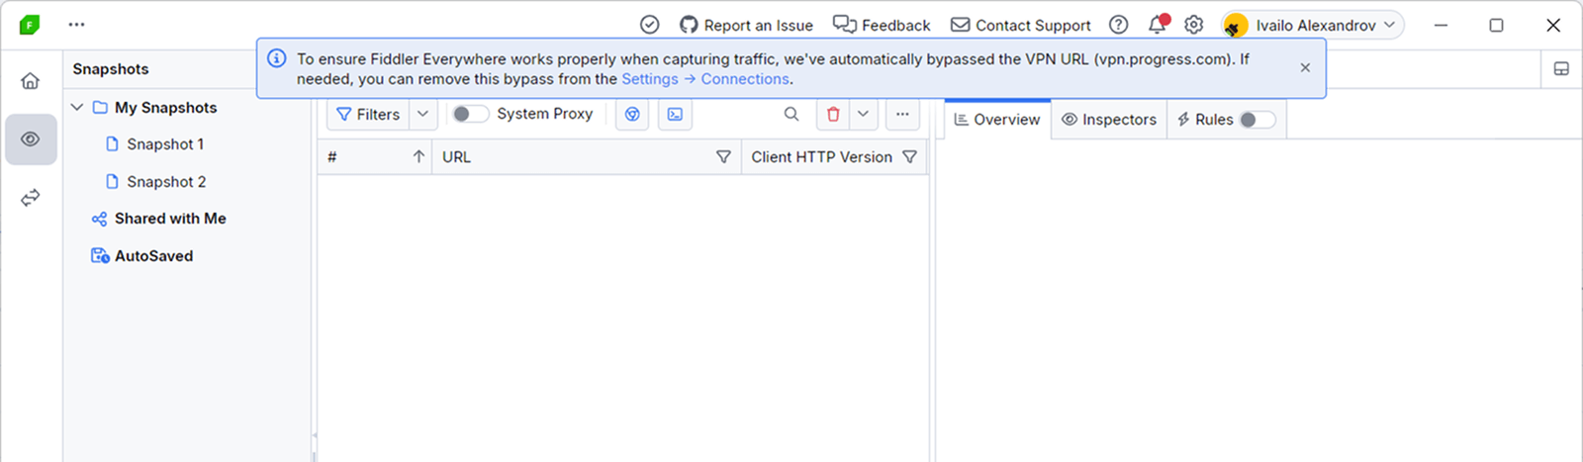Dismiss the VPN bypass notification
Image resolution: width=1583 pixels, height=462 pixels.
click(1305, 67)
